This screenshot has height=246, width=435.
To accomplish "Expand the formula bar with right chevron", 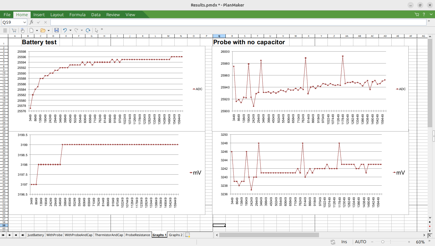I will [x=429, y=21].
